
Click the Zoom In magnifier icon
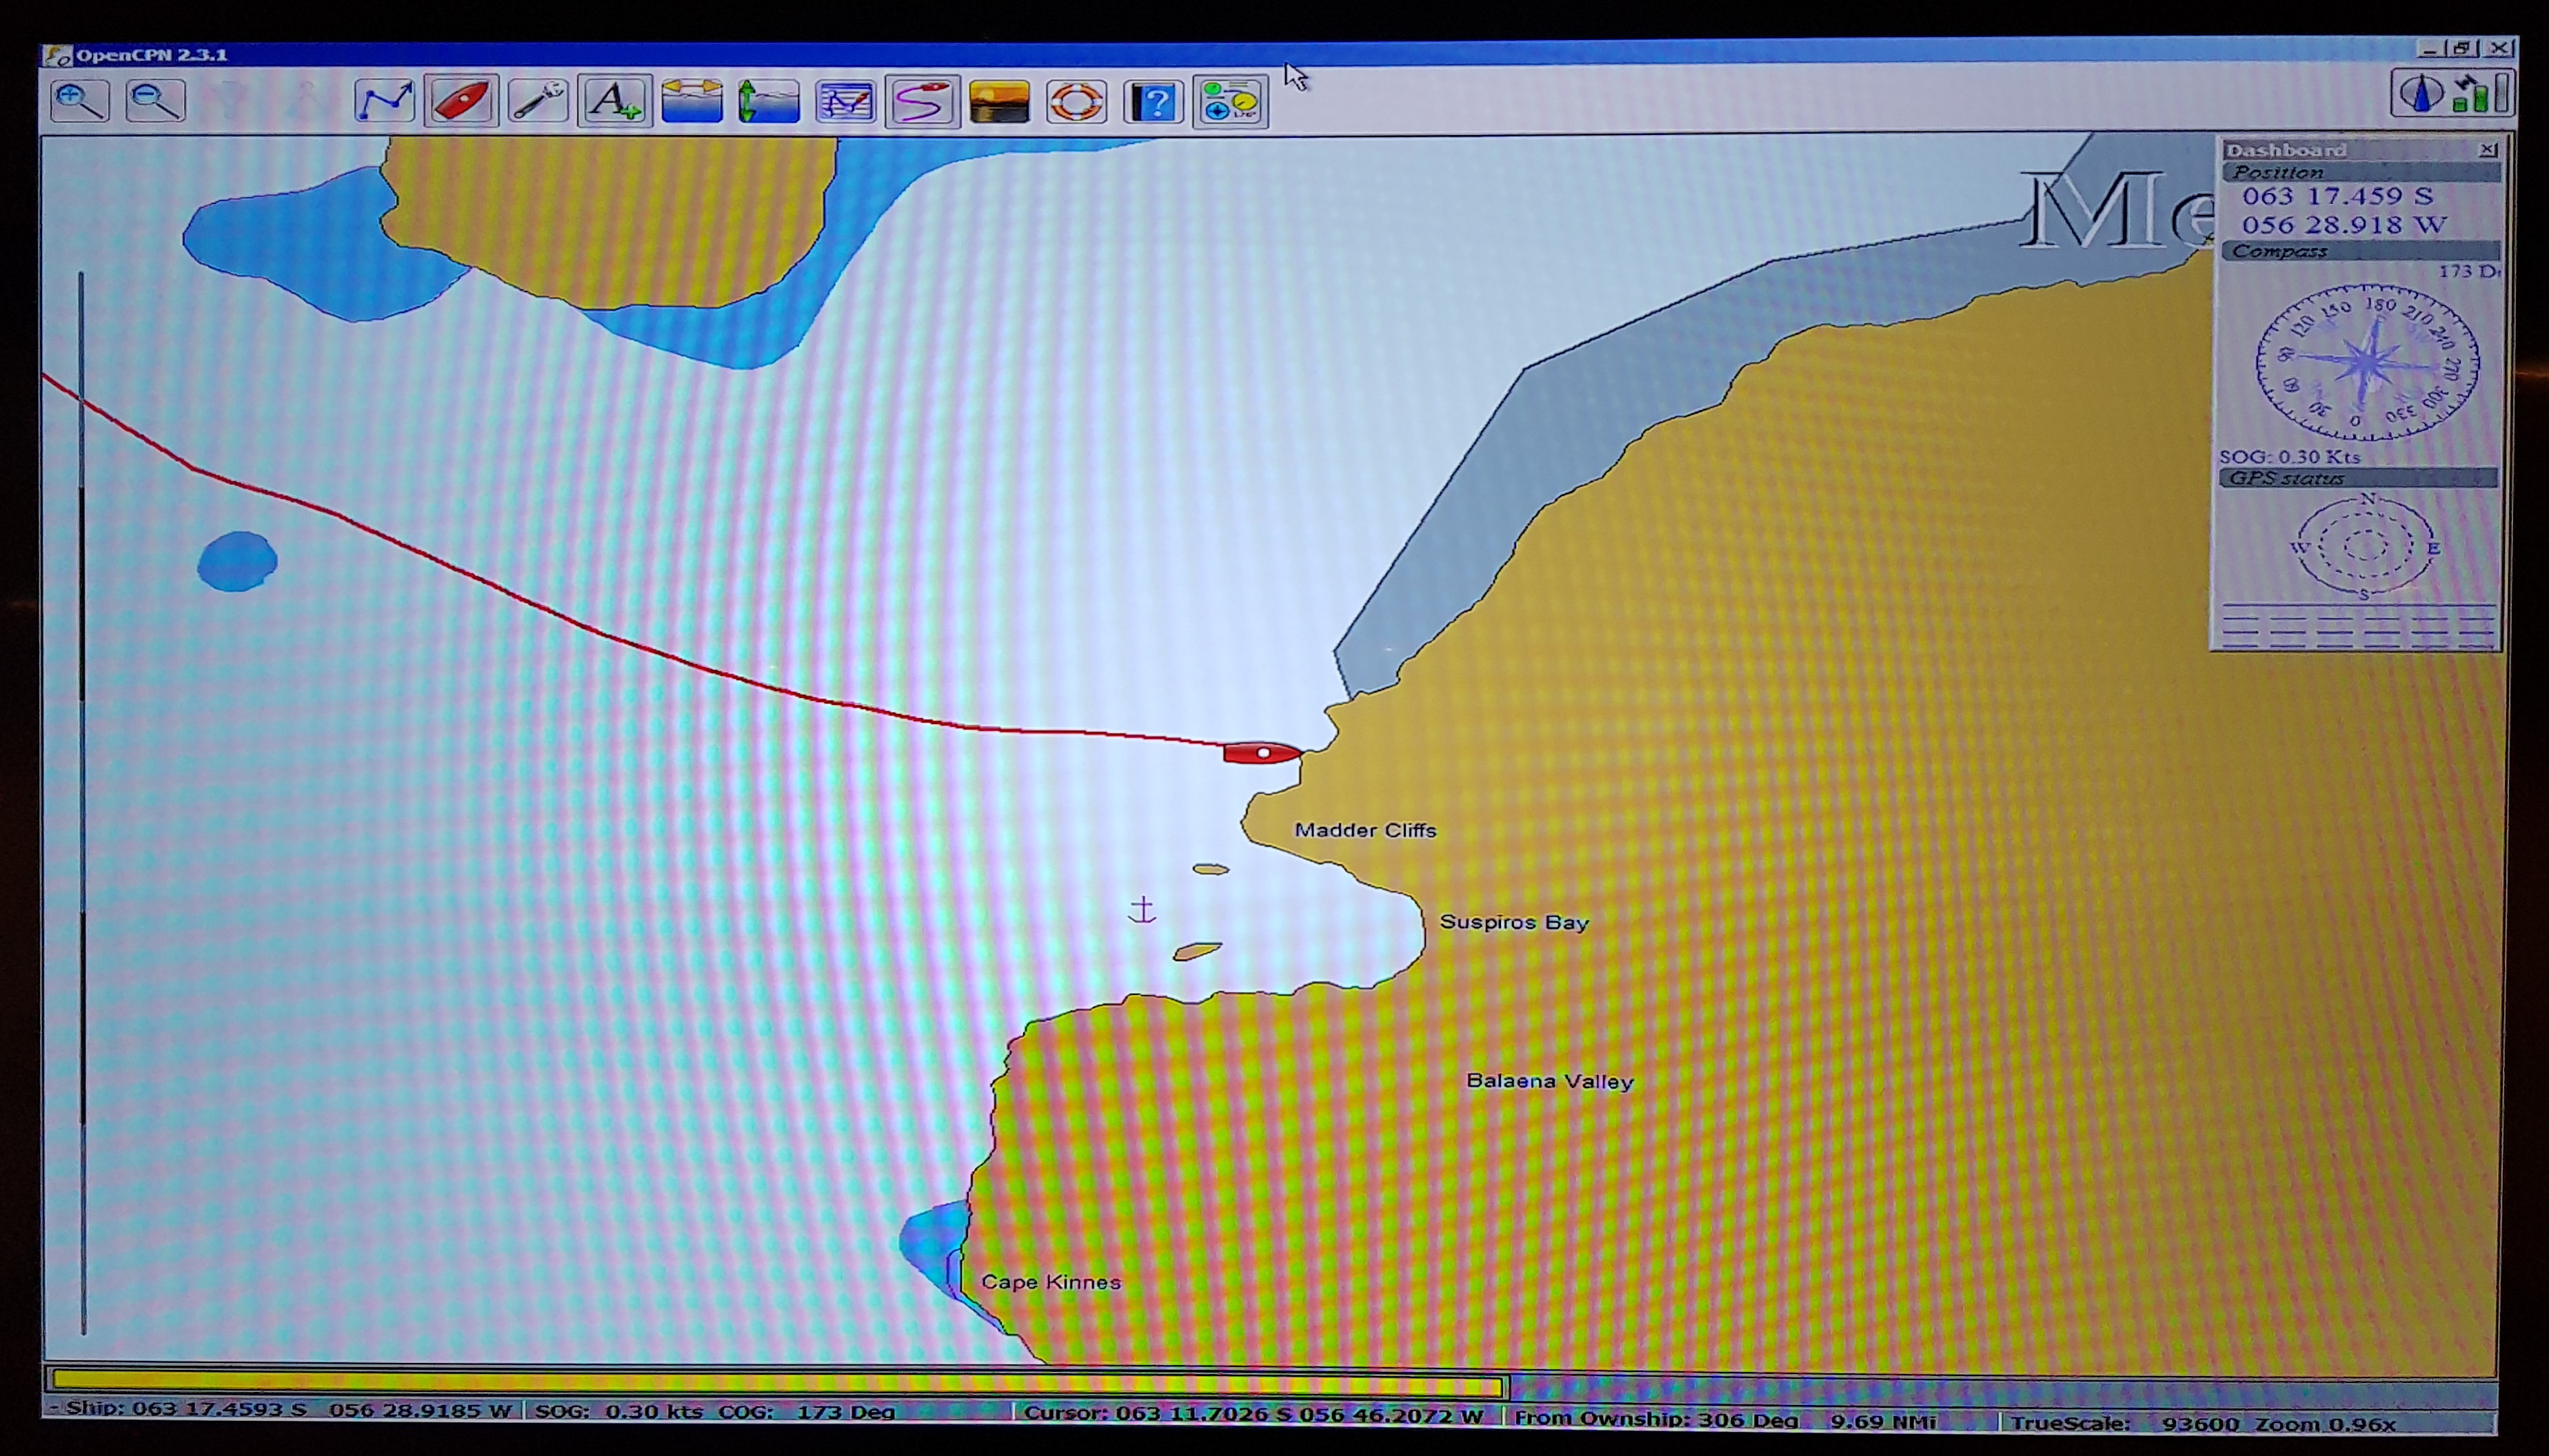click(x=79, y=101)
